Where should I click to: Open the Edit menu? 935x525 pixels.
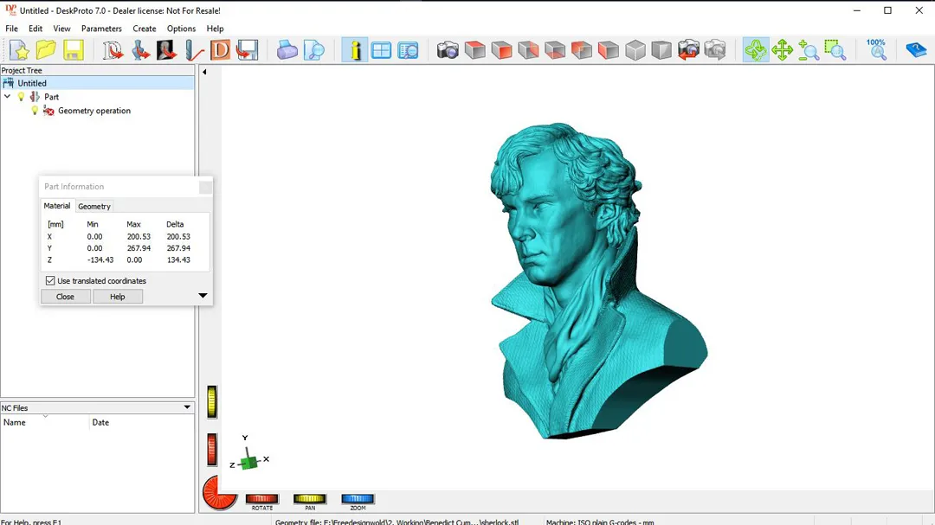35,29
